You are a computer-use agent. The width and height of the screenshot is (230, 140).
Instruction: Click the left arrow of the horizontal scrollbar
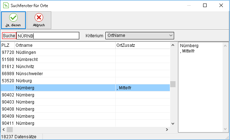pyautogui.click(x=4, y=130)
